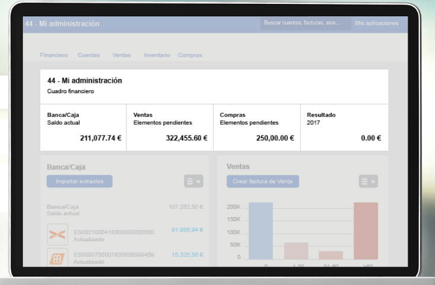Click the Ventas 322,455.60 € summary card
Screen dimensions: 435x285
[x=170, y=128]
